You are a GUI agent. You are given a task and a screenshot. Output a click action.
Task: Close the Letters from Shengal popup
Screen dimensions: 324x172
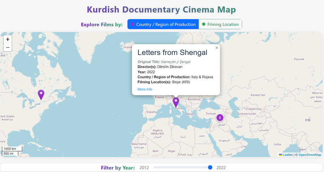pyautogui.click(x=217, y=48)
